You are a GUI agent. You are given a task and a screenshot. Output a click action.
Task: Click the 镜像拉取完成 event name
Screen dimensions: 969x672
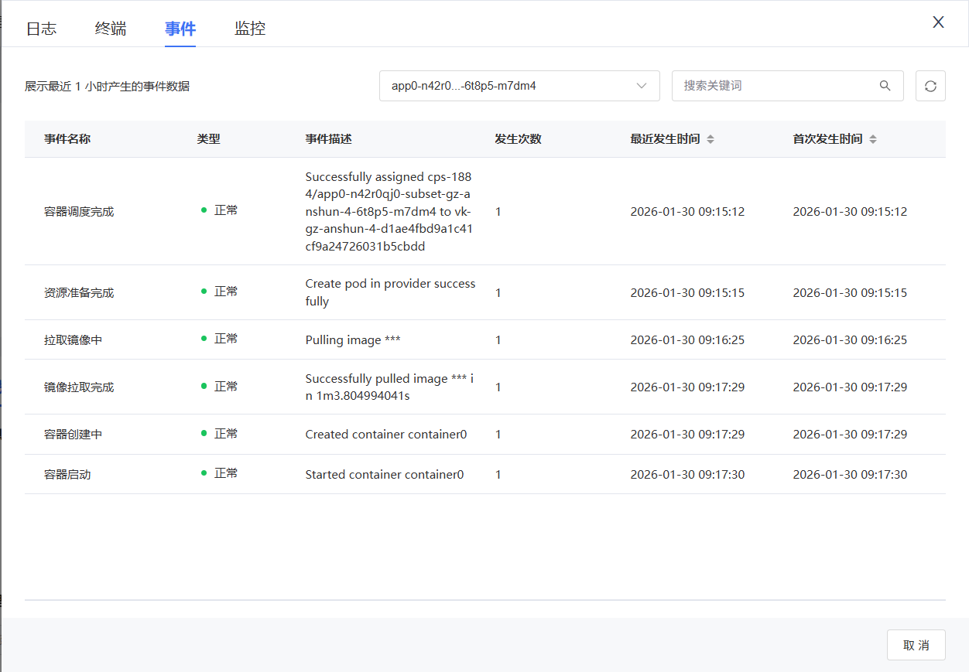(x=79, y=387)
